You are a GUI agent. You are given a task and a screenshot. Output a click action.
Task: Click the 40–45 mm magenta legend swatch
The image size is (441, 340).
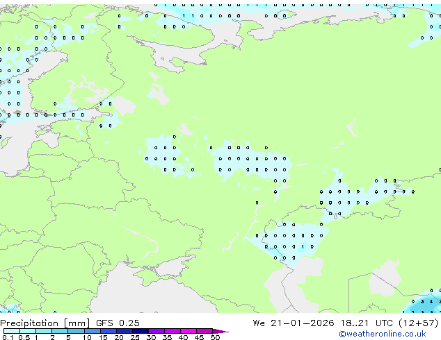(x=189, y=331)
